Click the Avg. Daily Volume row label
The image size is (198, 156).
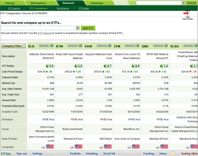pos(12,89)
